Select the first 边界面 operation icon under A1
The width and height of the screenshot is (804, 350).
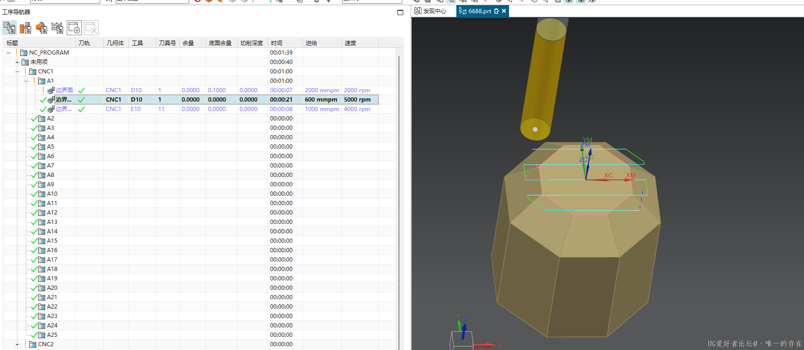tap(51, 90)
